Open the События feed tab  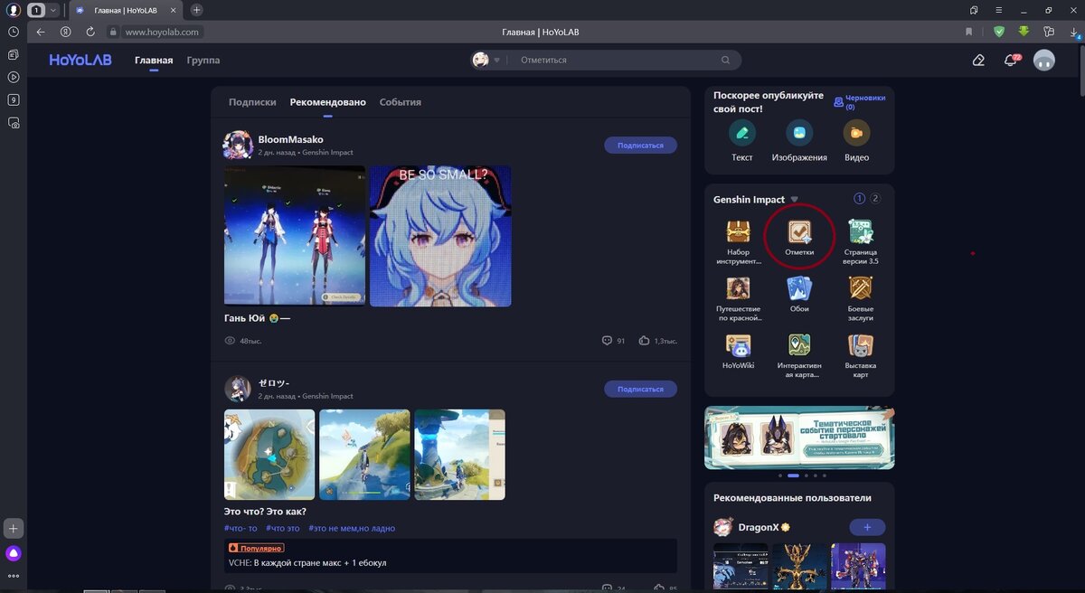(401, 102)
